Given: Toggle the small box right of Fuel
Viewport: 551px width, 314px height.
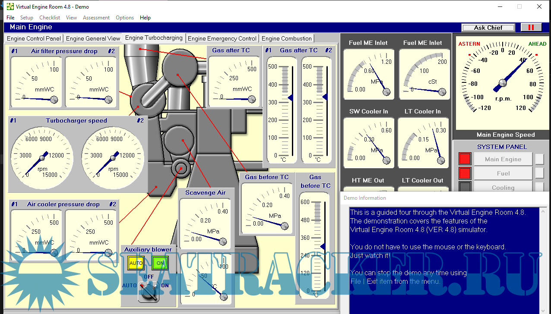Looking at the screenshot, I should [539, 173].
